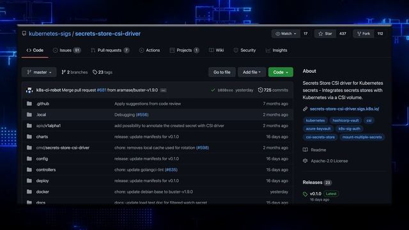Open the Wiki tab
The height and width of the screenshot is (230, 409).
click(x=216, y=50)
